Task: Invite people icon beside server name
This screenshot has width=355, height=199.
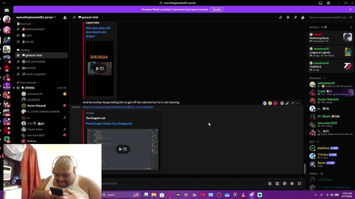Action: [65, 17]
